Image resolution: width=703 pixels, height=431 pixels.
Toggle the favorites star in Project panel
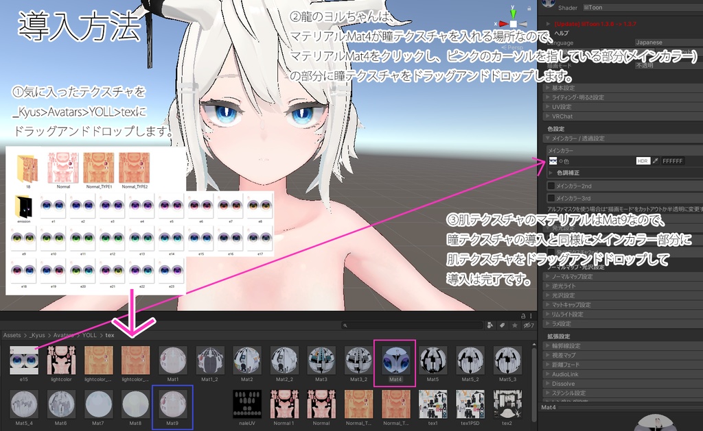click(x=516, y=323)
